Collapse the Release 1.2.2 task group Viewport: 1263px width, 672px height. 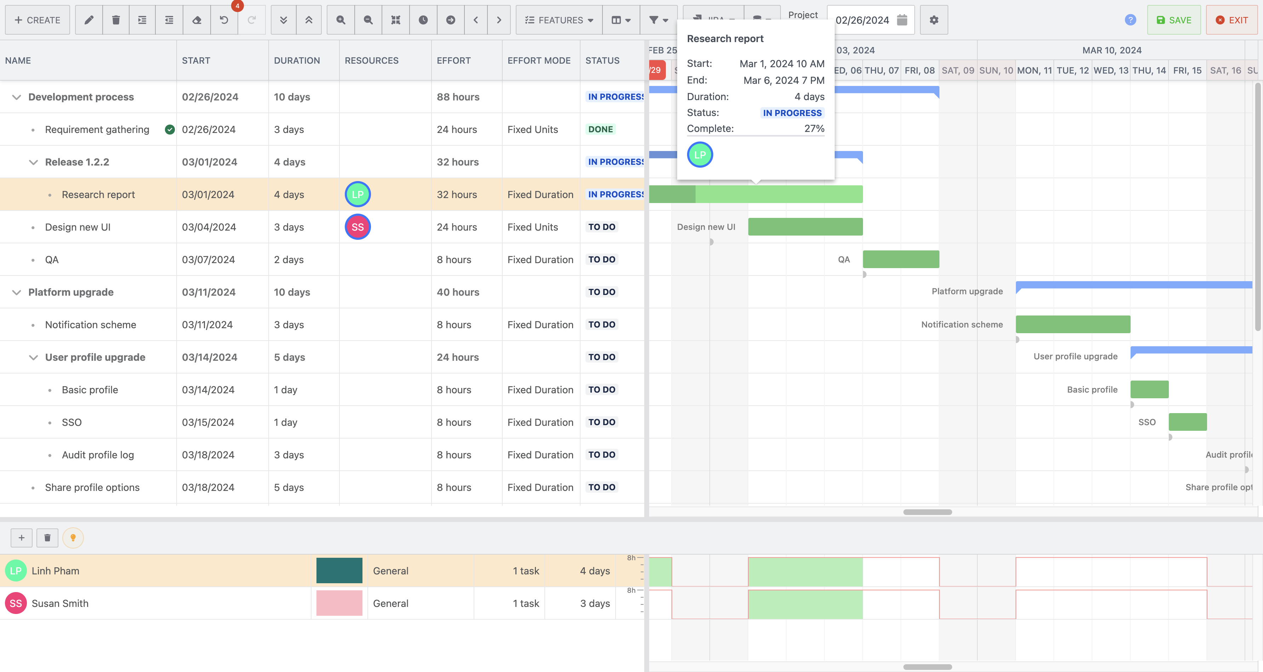tap(33, 161)
